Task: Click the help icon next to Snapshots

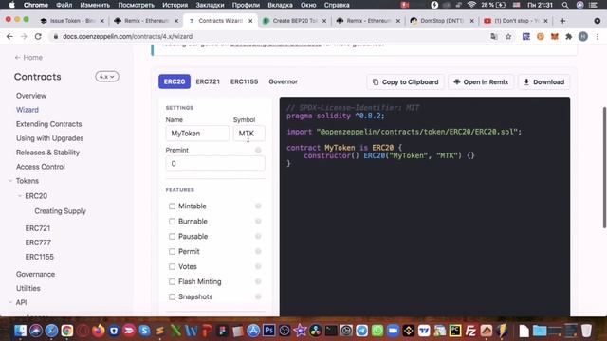Action: tap(258, 296)
